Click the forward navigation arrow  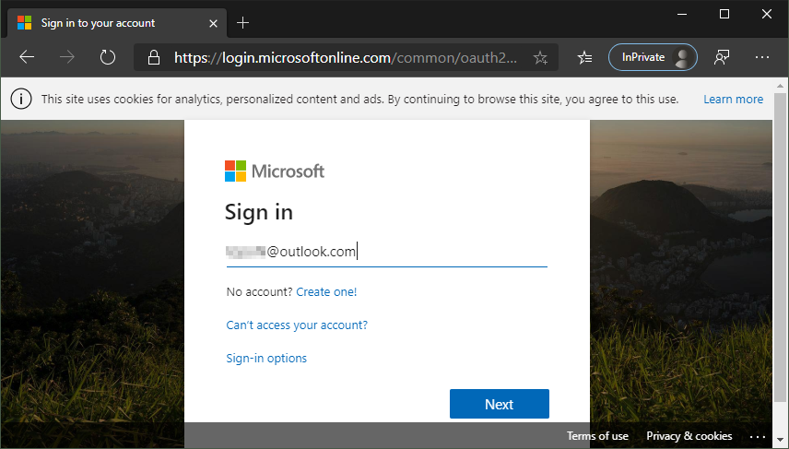67,57
